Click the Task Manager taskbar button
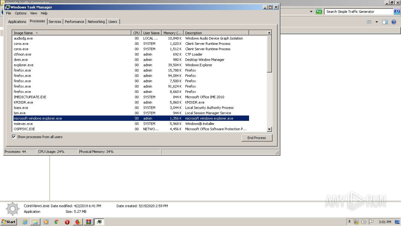The width and height of the screenshot is (401, 226). point(99,222)
